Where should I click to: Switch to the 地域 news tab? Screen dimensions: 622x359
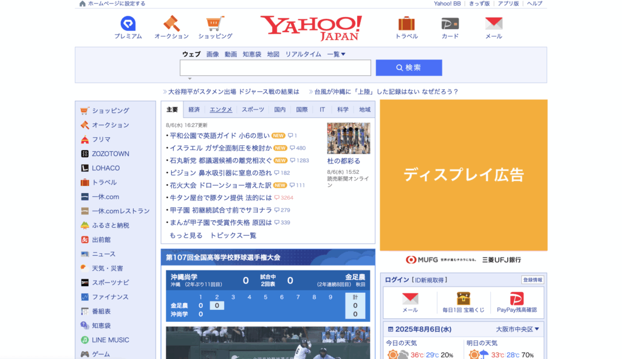point(364,110)
